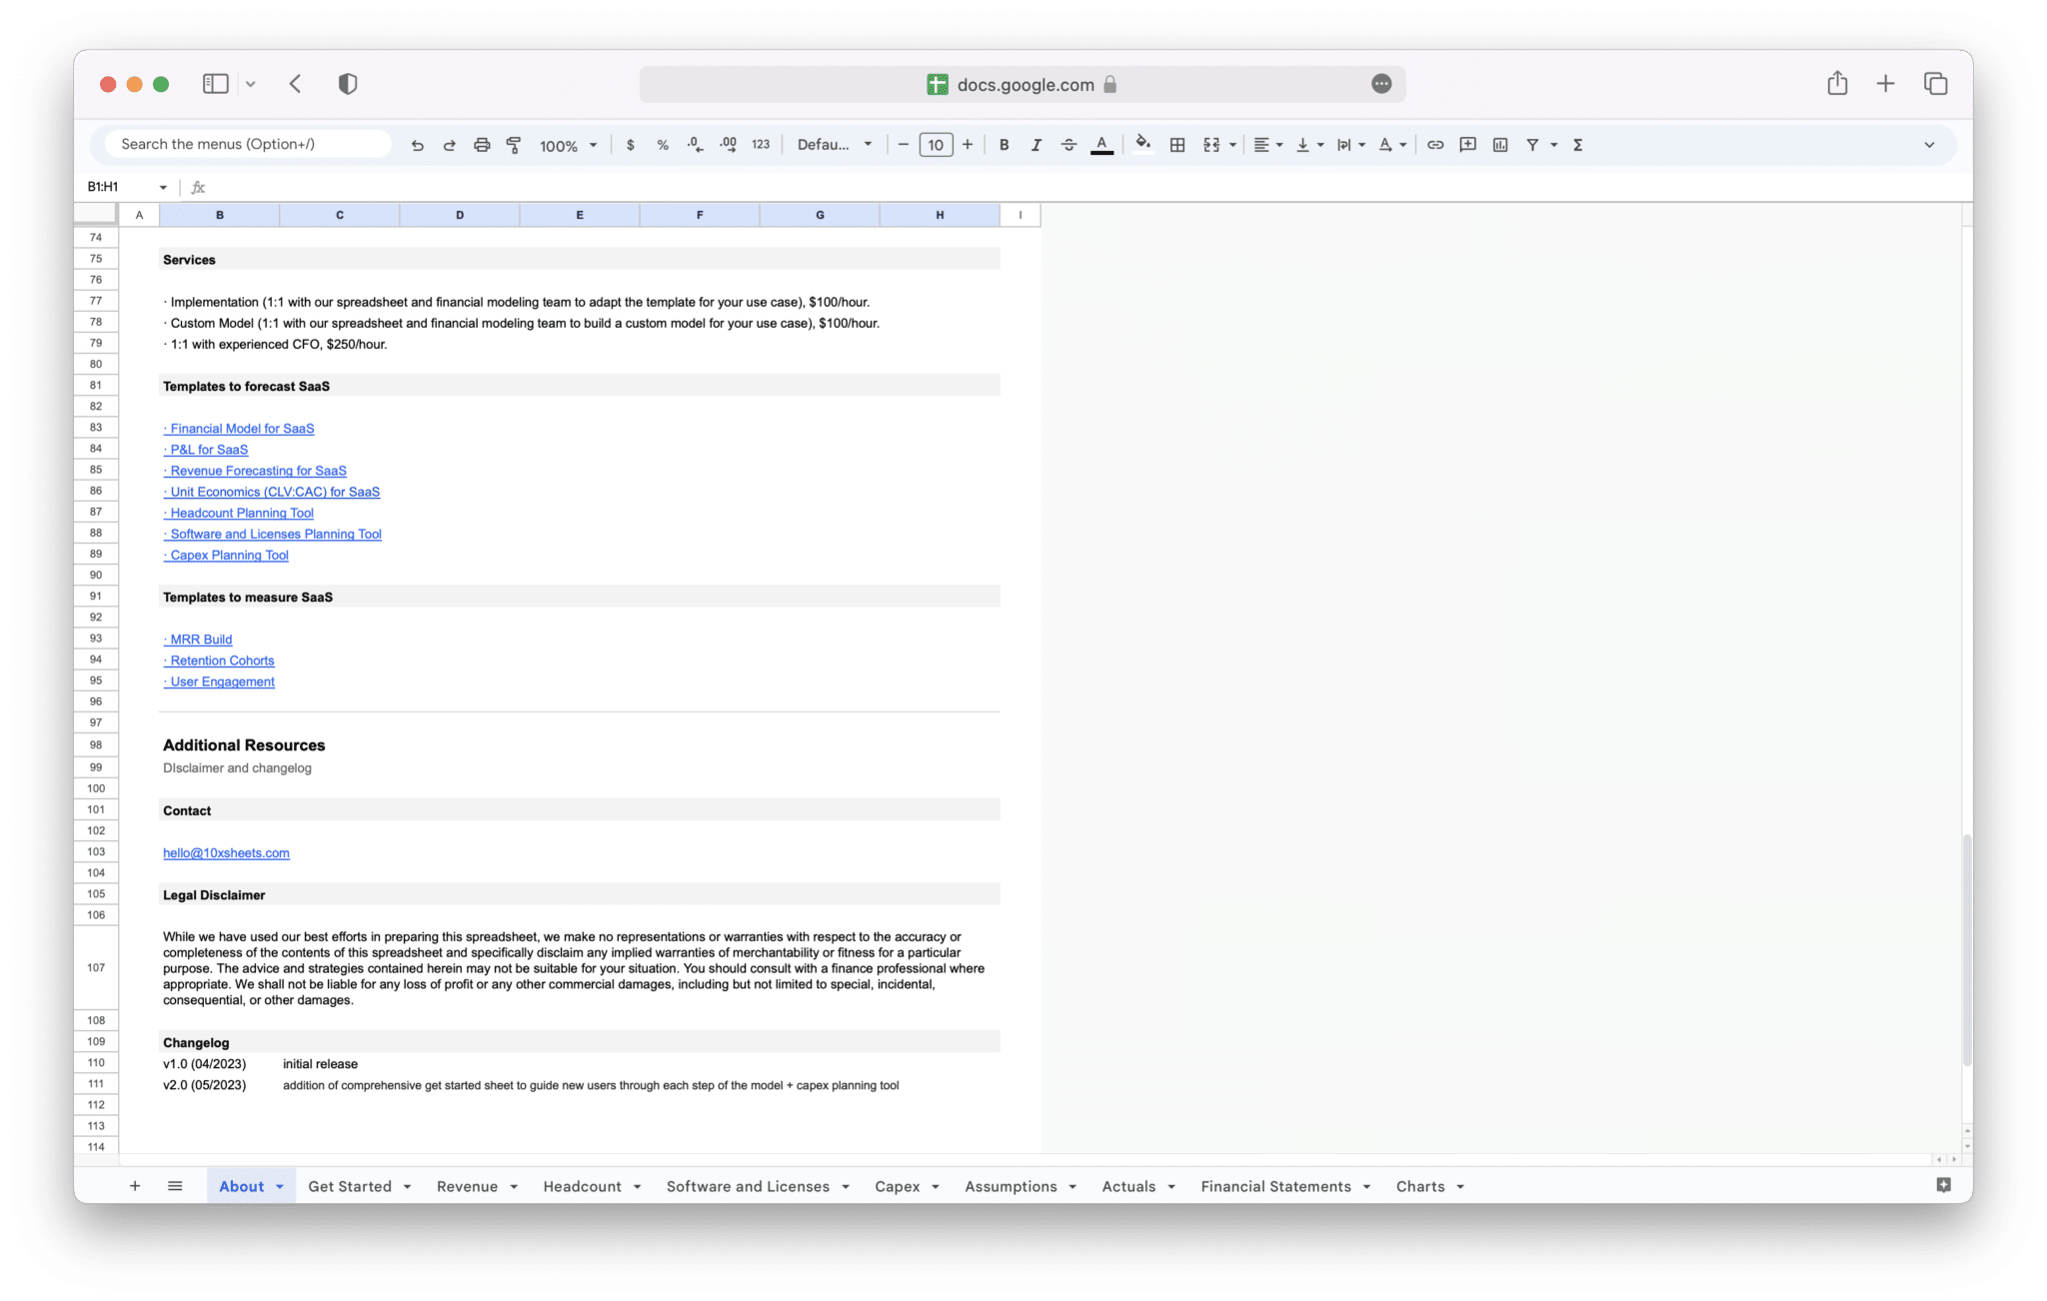Screen dimensions: 2047x1301
Task: Open the Headcount Planning Tool link
Action: point(240,513)
